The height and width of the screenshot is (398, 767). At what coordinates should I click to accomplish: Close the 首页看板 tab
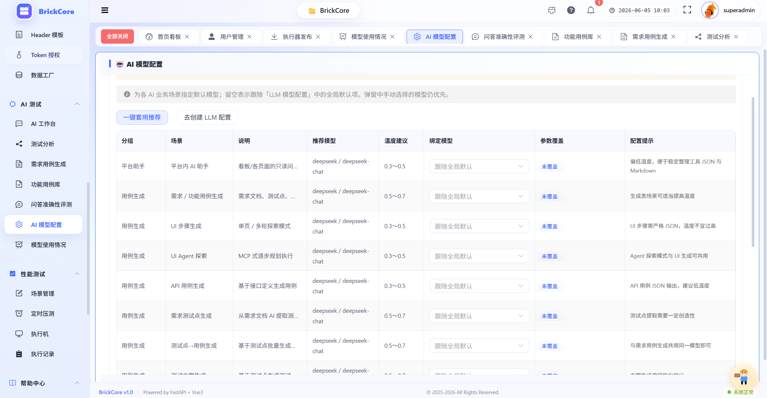[x=187, y=37]
